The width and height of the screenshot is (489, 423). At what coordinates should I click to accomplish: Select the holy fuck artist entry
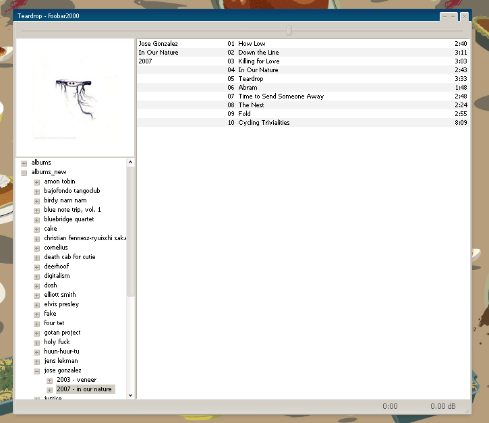57,342
